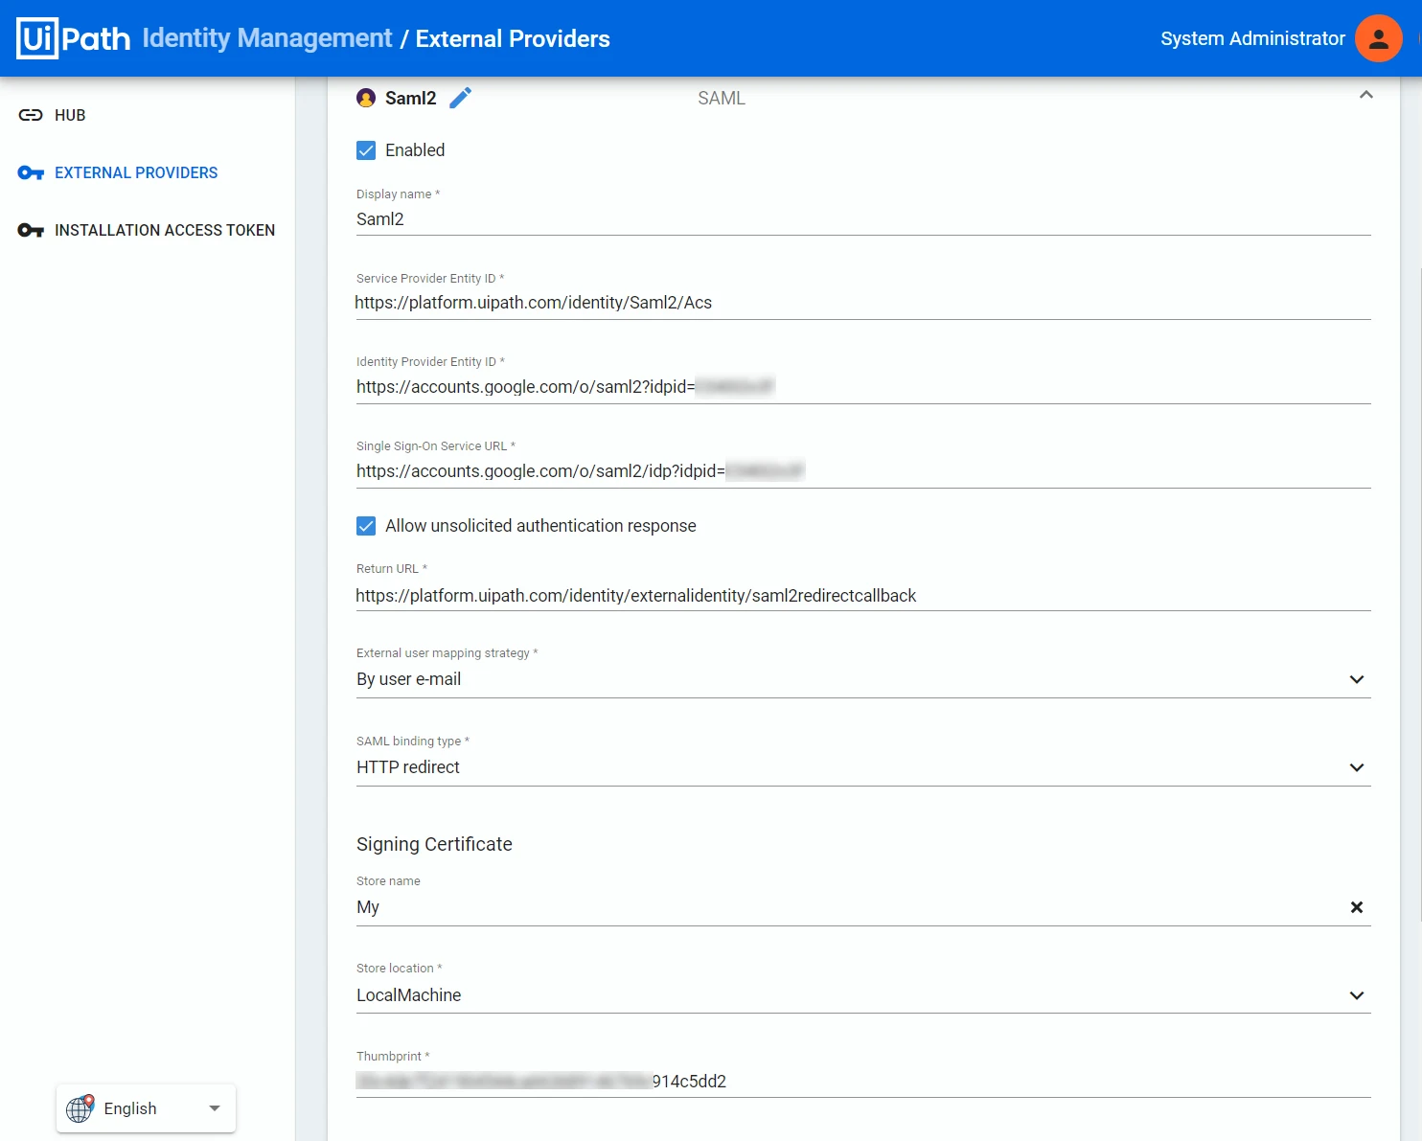
Task: Open the user avatar menu
Action: click(1379, 38)
